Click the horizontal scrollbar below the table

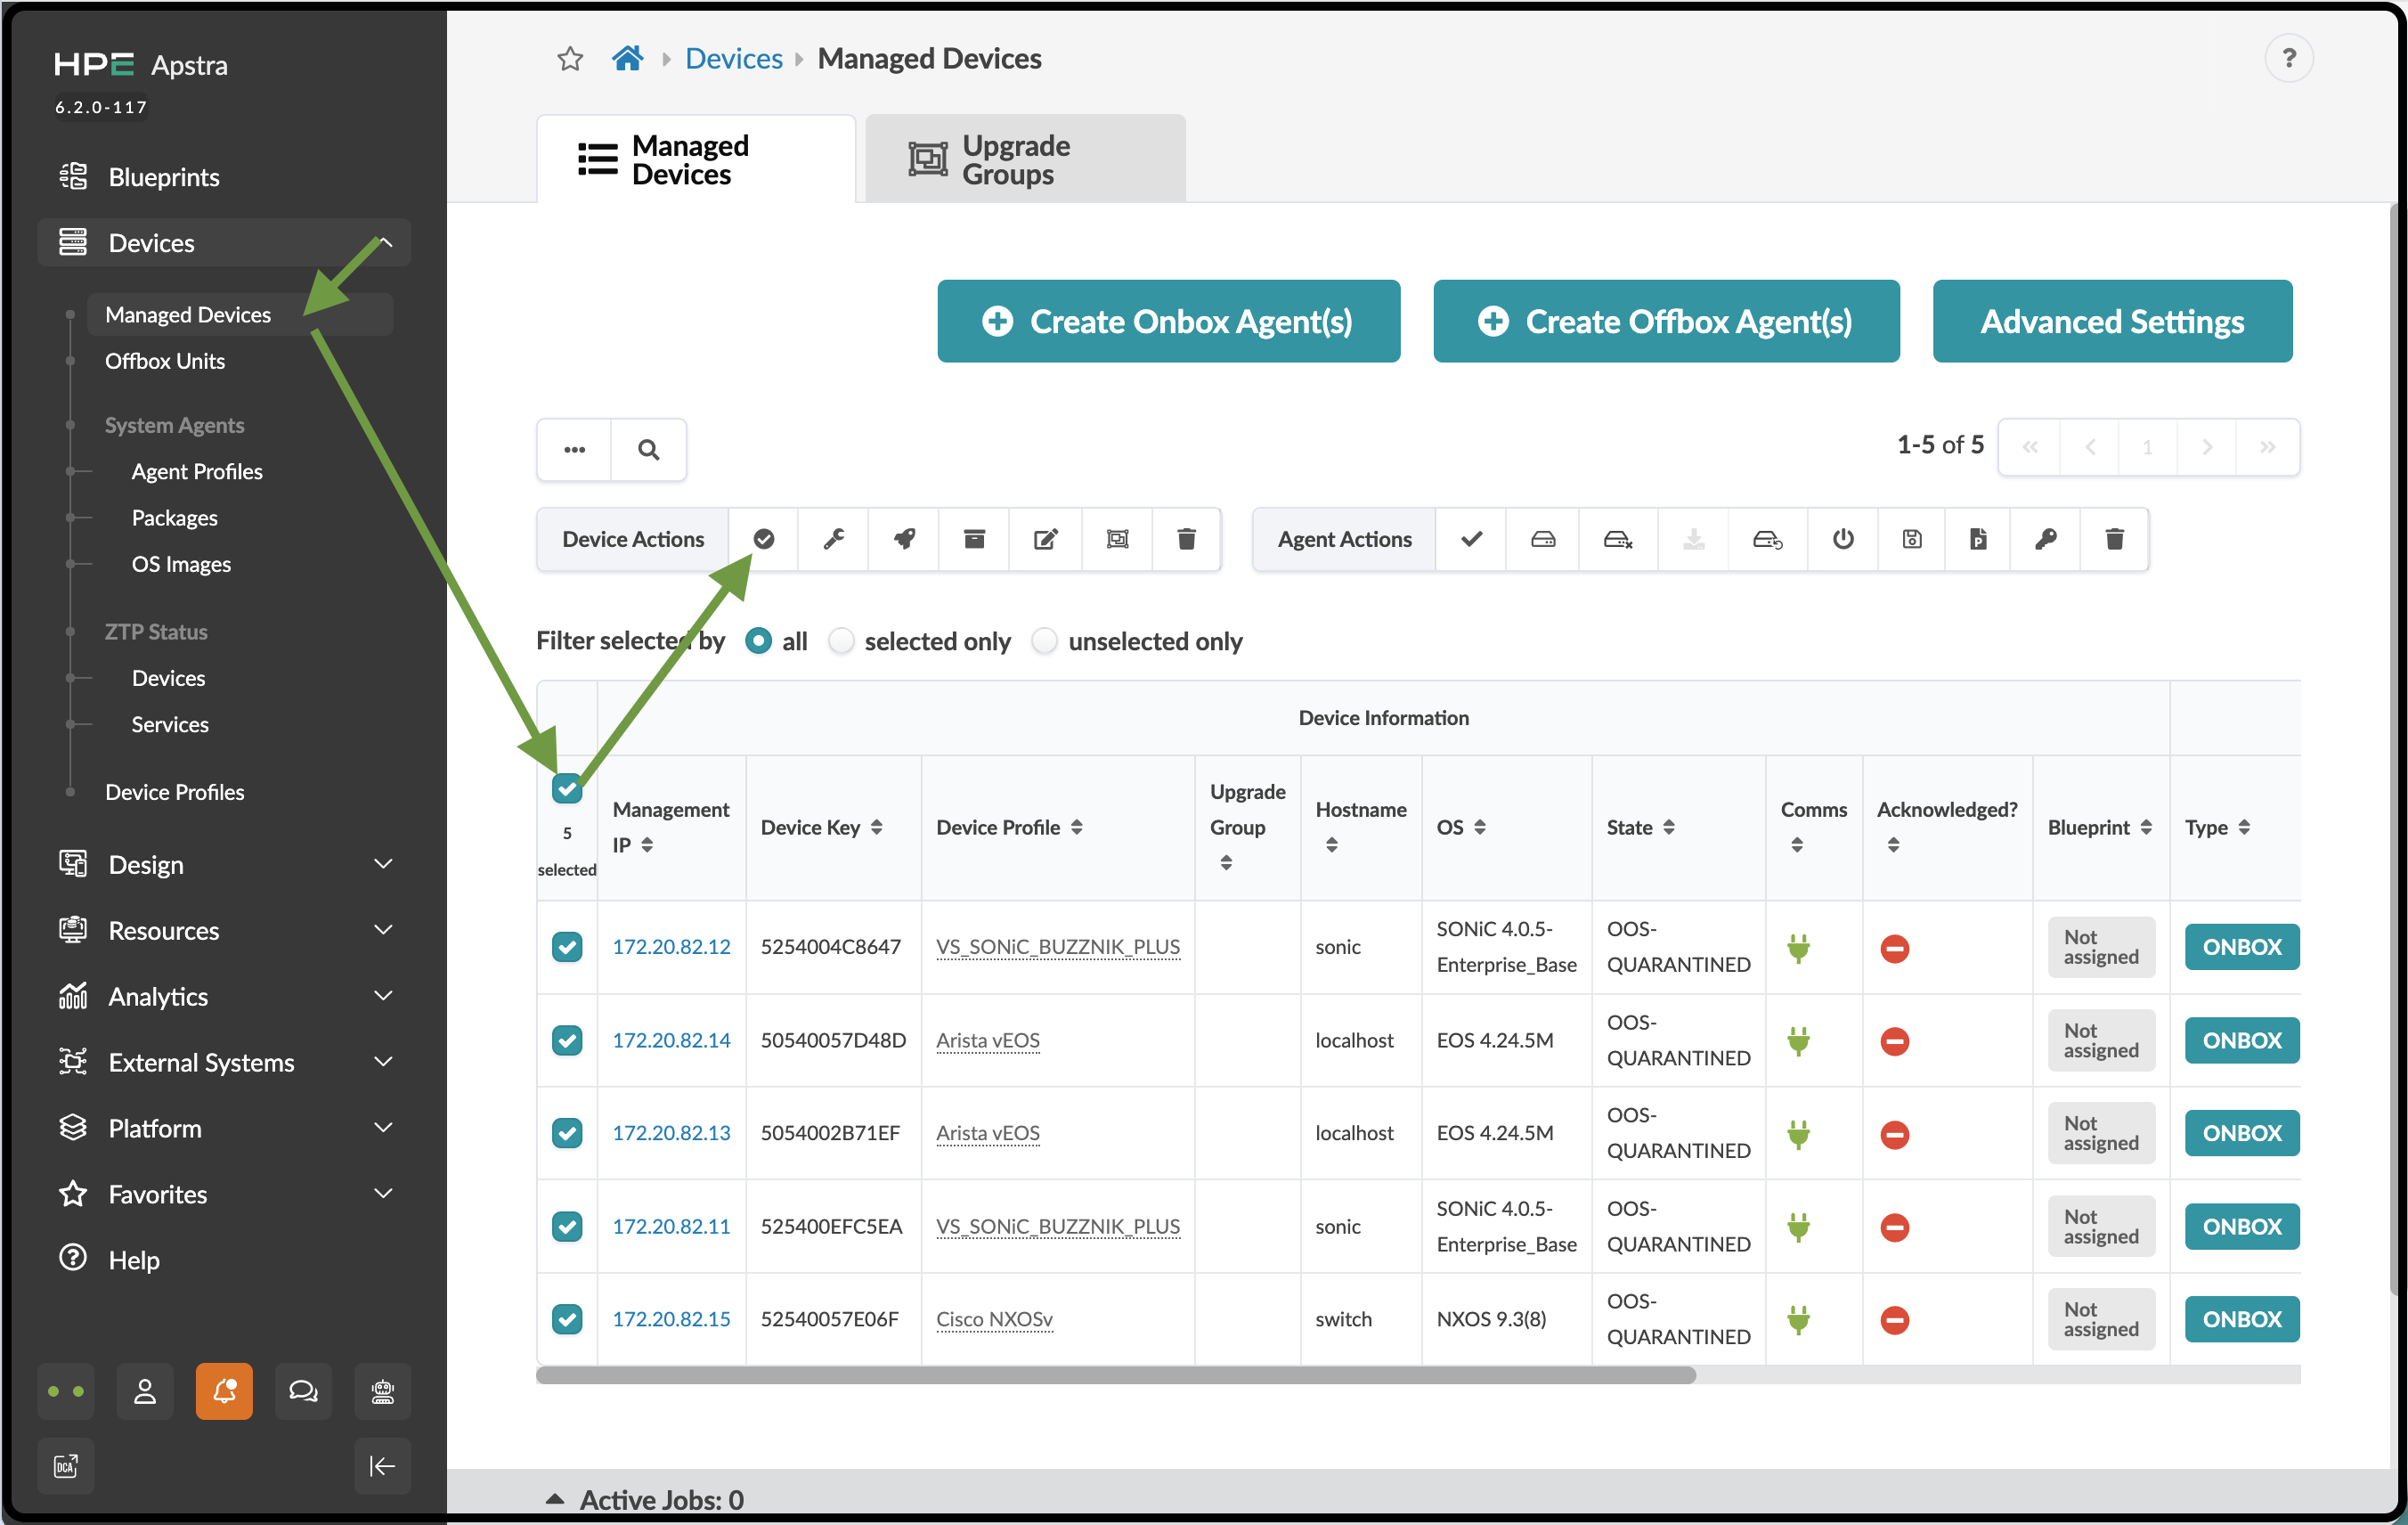click(x=1116, y=1376)
